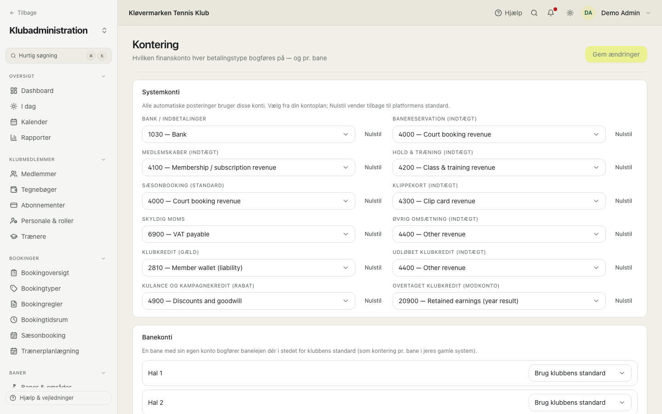Open Sæsonbooking in sidebar
The image size is (662, 414).
[x=58, y=335]
